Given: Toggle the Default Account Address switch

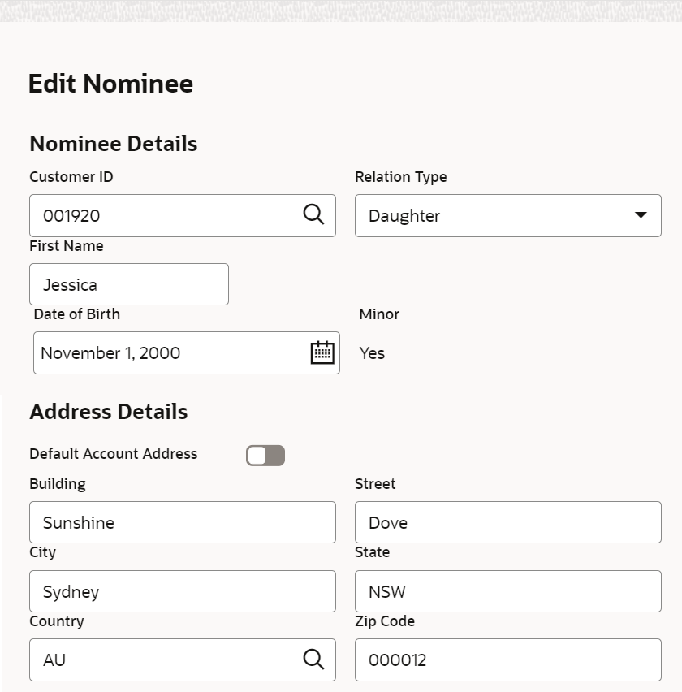Looking at the screenshot, I should [x=265, y=456].
